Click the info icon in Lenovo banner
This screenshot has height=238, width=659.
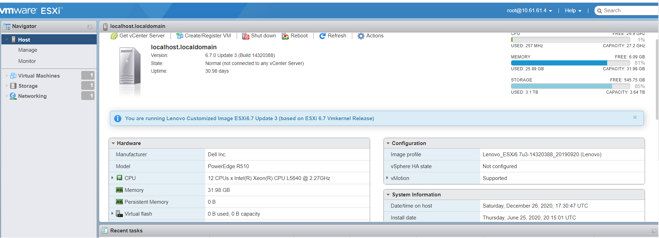pyautogui.click(x=118, y=118)
